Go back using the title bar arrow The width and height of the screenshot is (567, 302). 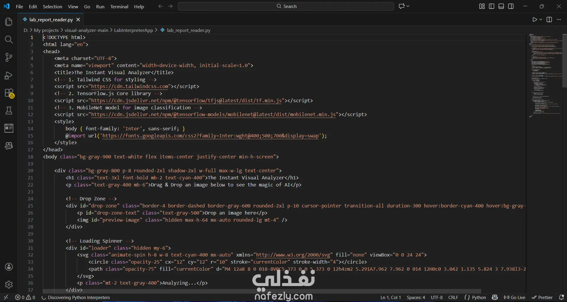coord(160,6)
